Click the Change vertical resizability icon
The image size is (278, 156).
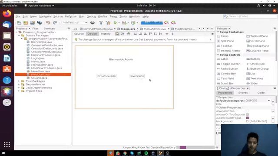(172, 34)
